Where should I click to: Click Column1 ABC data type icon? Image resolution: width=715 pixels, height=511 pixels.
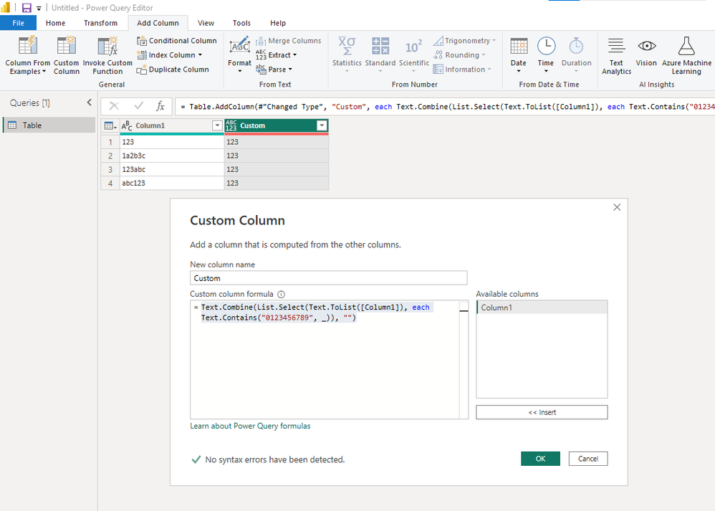[x=127, y=125]
